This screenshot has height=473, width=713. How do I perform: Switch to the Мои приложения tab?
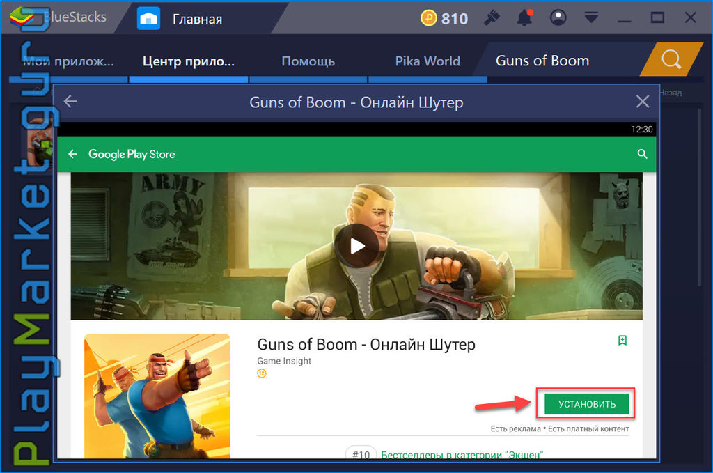[69, 61]
